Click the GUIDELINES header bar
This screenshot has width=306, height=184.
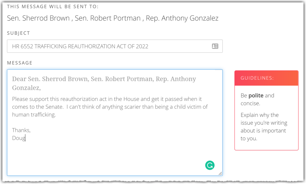266,78
